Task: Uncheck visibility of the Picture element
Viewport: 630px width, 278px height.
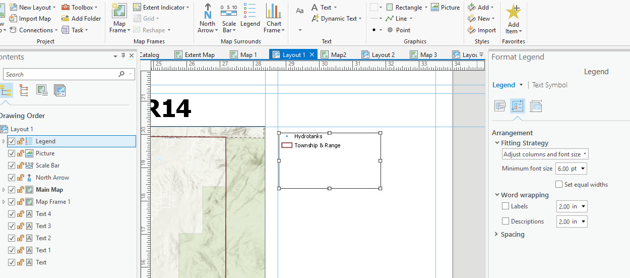Action: coord(12,153)
